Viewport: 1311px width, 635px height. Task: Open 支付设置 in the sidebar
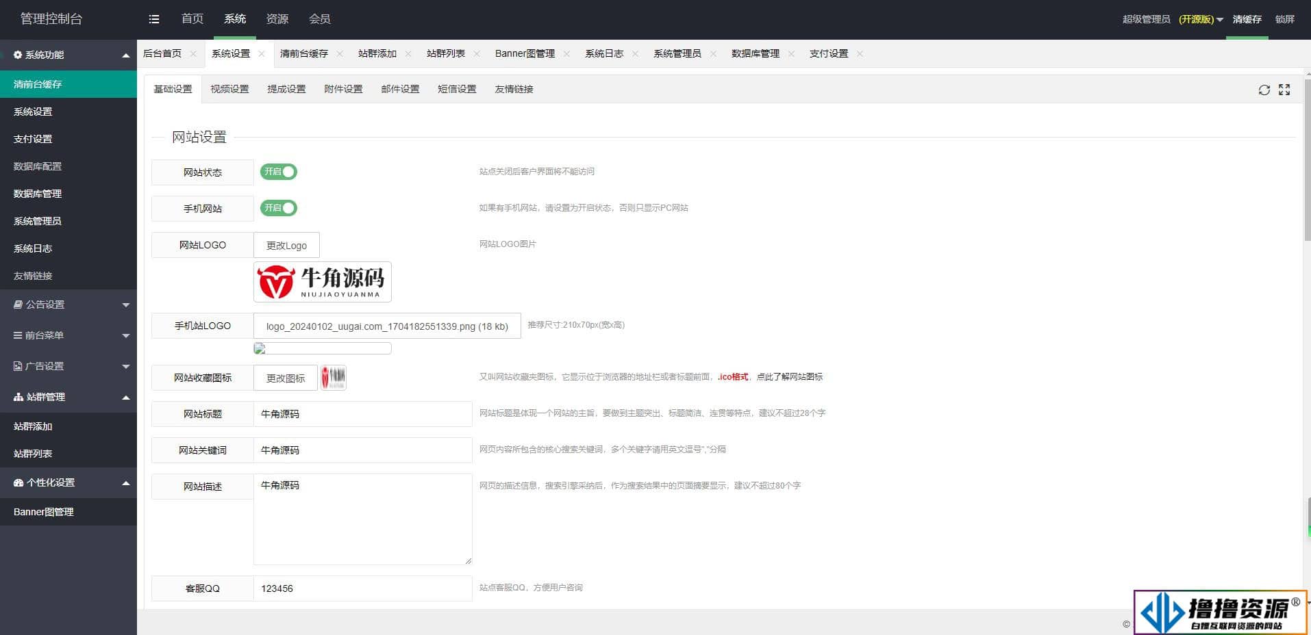[x=68, y=139]
